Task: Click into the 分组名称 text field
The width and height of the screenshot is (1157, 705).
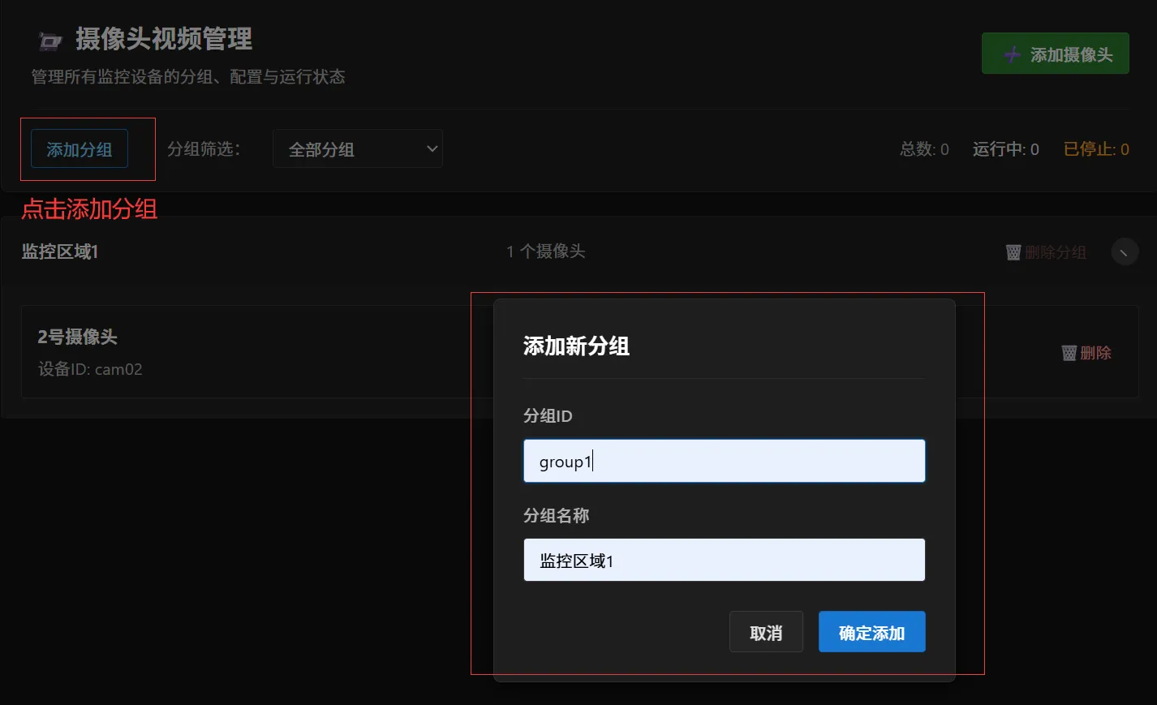Action: [x=724, y=561]
